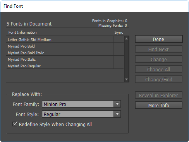Click the Done button
Image resolution: width=189 pixels, height=142 pixels.
[x=159, y=39]
